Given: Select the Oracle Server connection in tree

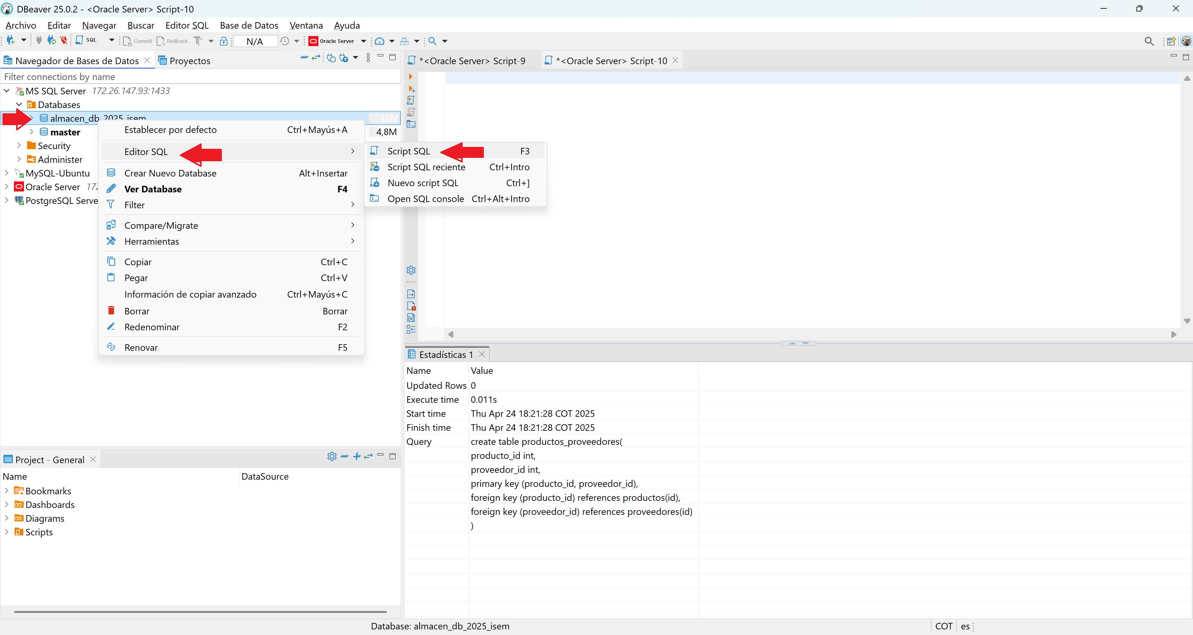Looking at the screenshot, I should tap(53, 187).
